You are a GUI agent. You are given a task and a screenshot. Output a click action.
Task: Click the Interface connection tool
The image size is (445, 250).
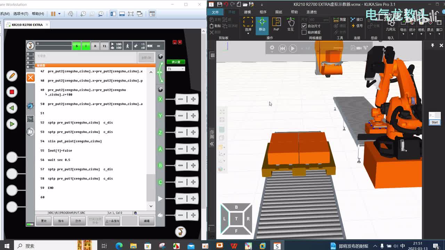(x=357, y=20)
